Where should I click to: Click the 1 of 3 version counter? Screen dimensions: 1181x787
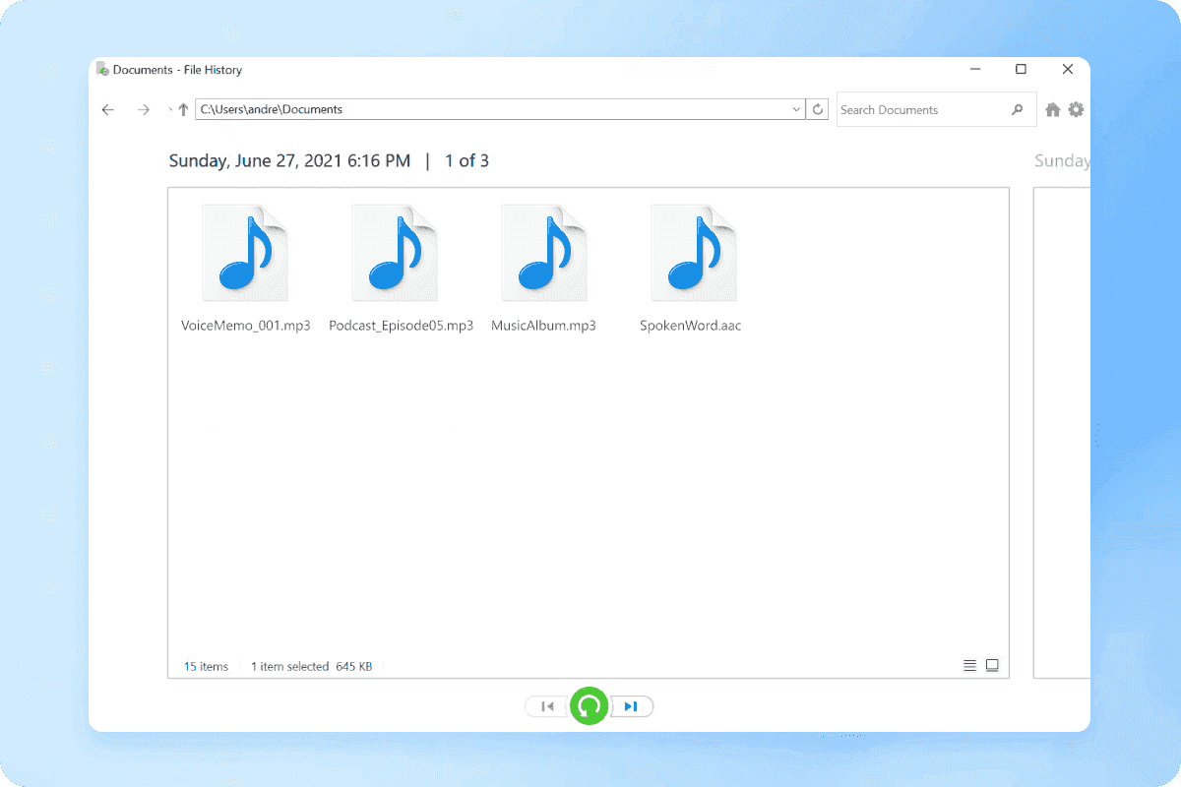tap(466, 161)
